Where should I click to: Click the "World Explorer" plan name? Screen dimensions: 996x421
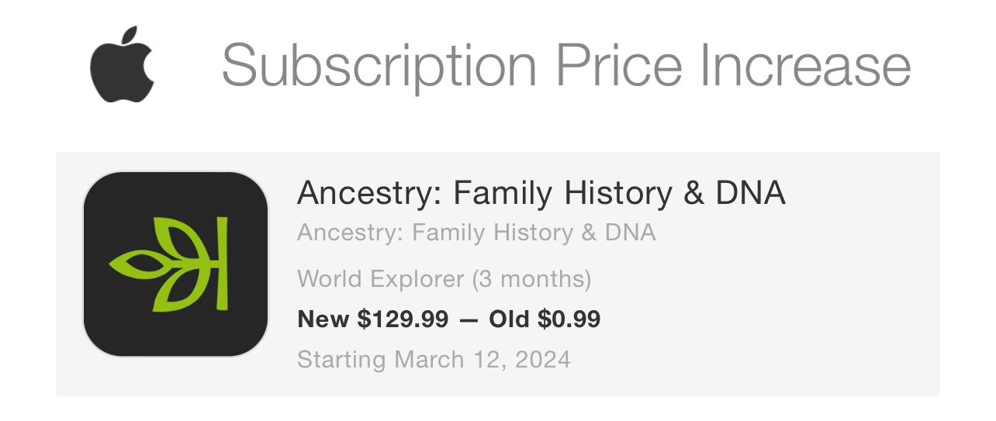click(x=380, y=278)
